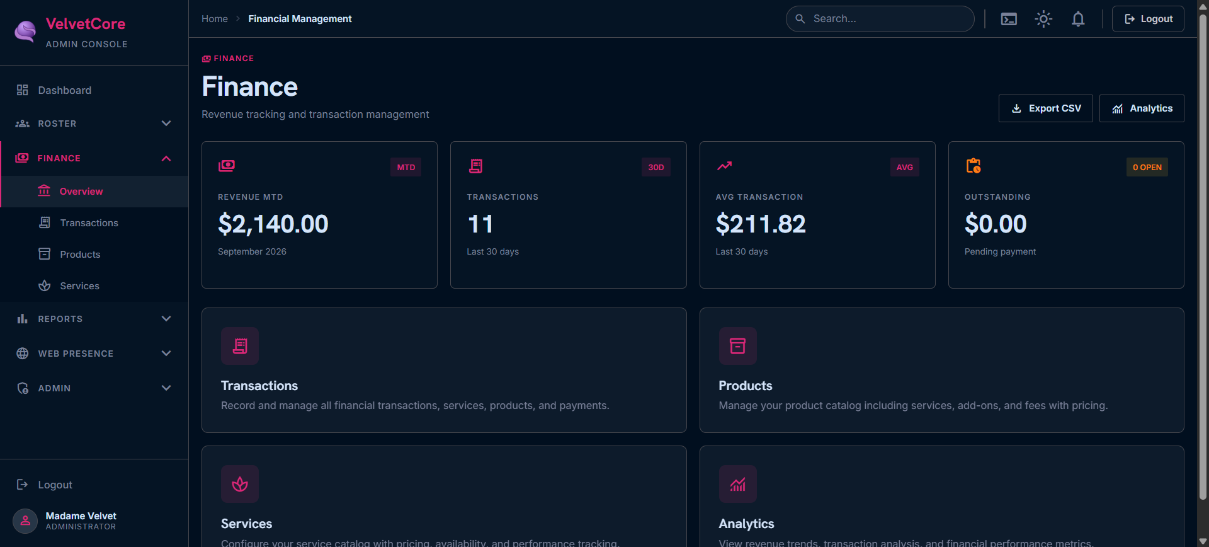The width and height of the screenshot is (1209, 547).
Task: Click the header Logout button
Action: click(1148, 19)
